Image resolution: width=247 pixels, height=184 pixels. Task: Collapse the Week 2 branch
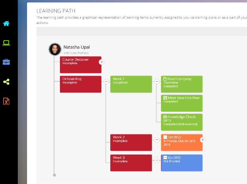pos(157,140)
